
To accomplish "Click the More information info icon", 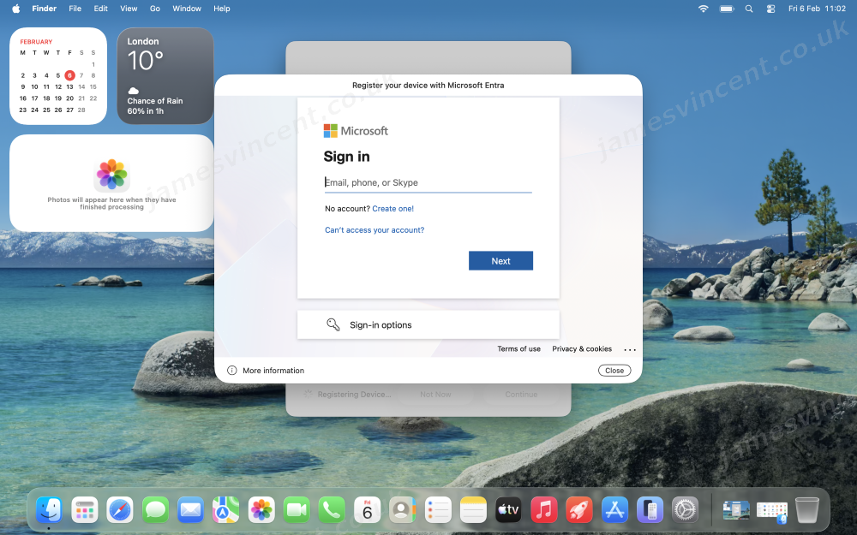I will pos(231,371).
